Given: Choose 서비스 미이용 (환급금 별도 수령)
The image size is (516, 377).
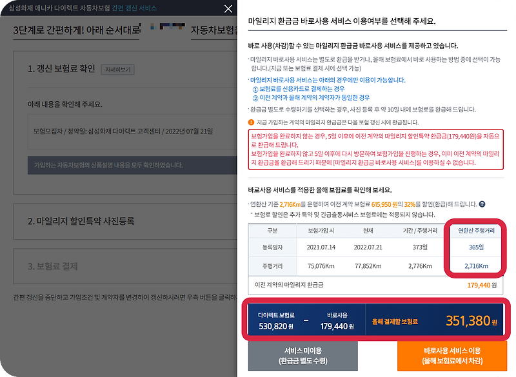Looking at the screenshot, I should (x=303, y=356).
